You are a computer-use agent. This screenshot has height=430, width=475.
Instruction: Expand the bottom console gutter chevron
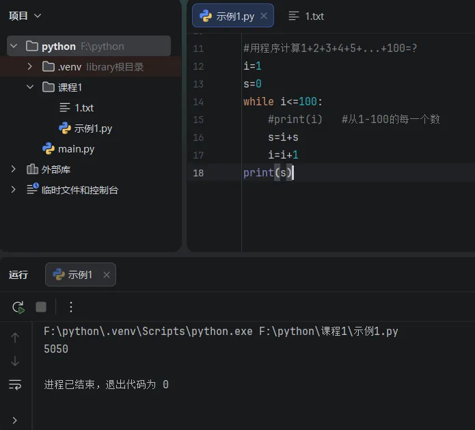point(14,420)
